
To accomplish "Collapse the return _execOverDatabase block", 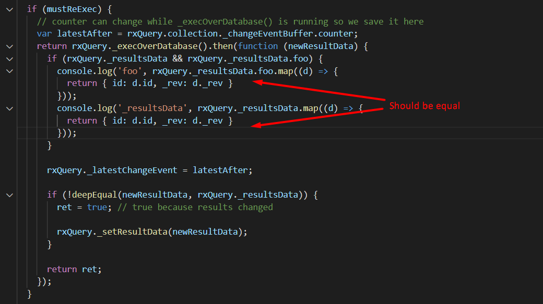I will click(x=9, y=46).
